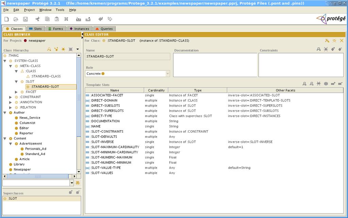348x218 pixels.
Task: Select the :SLOT-INVERSE row in Template Slots
Action: (214, 142)
